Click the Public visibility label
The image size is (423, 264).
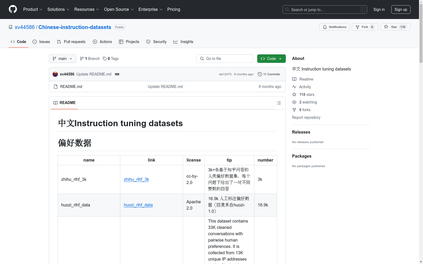pos(119,27)
